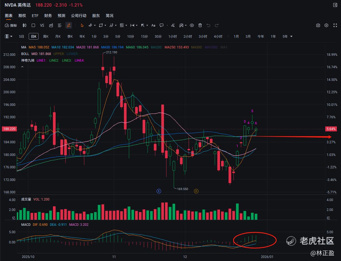Collapse the side panel at top right

click(335, 5)
